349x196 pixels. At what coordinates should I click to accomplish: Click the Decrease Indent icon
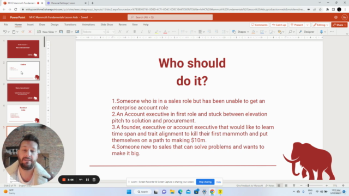tap(209, 32)
